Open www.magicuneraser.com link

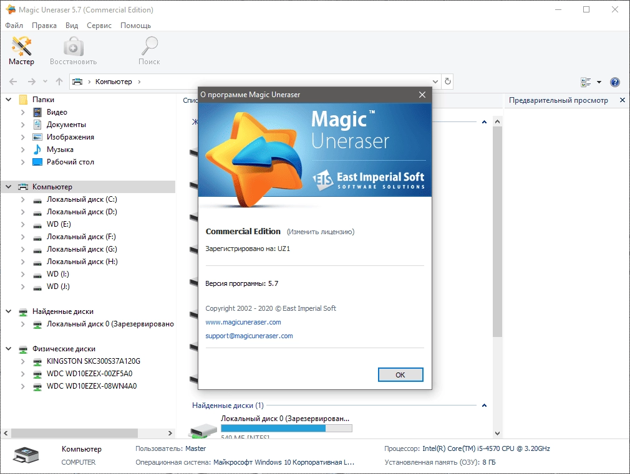pyautogui.click(x=243, y=322)
